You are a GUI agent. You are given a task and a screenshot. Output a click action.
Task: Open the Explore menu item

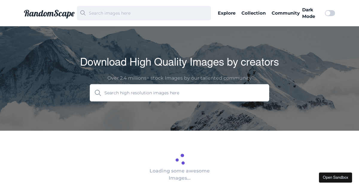[x=226, y=13]
